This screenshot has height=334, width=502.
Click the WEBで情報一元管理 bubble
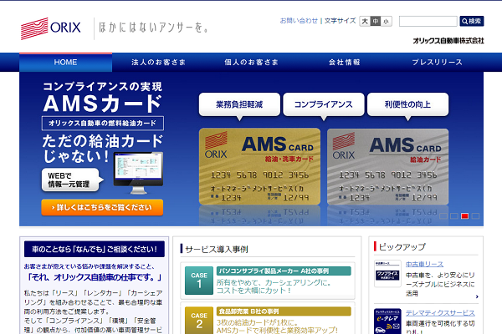72,180
